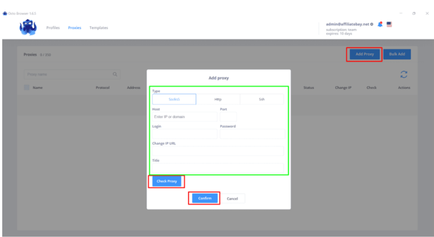Open the notifications bell icon
This screenshot has height=237, width=434.
[380, 24]
